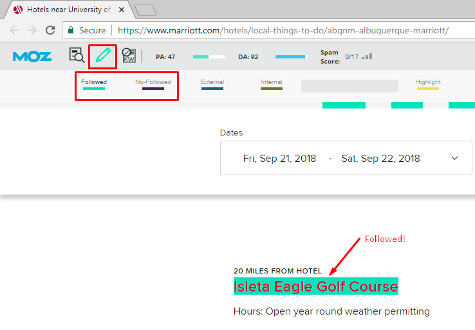Click the browser forward arrow
The width and height of the screenshot is (475, 330).
click(x=32, y=30)
